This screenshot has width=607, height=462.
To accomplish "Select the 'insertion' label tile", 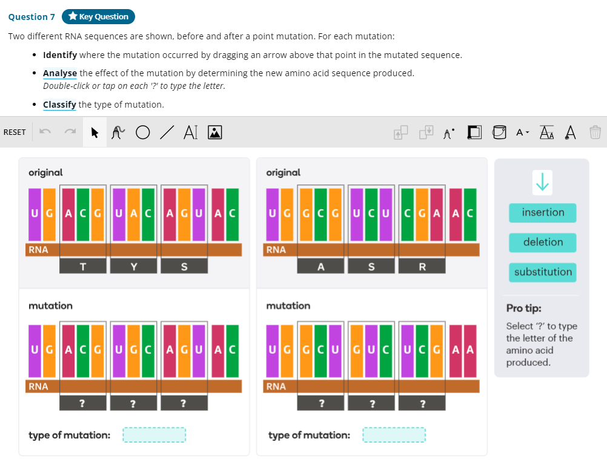I will (x=543, y=213).
